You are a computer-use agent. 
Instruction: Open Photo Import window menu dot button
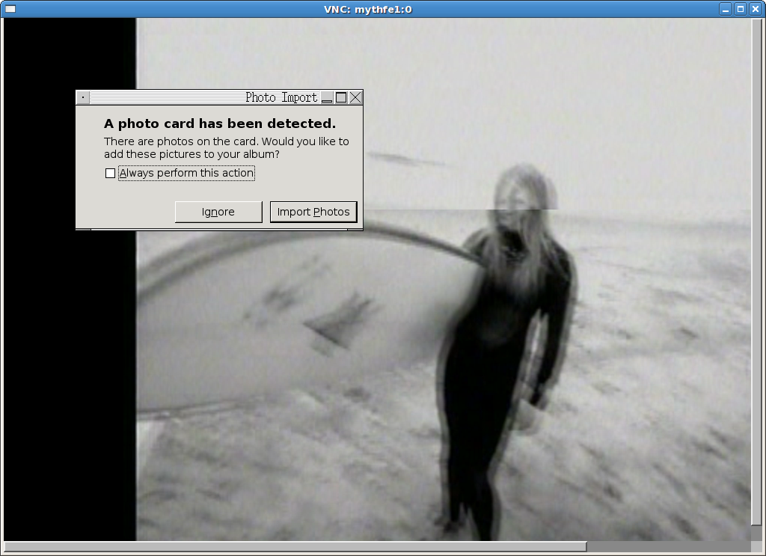coord(83,98)
